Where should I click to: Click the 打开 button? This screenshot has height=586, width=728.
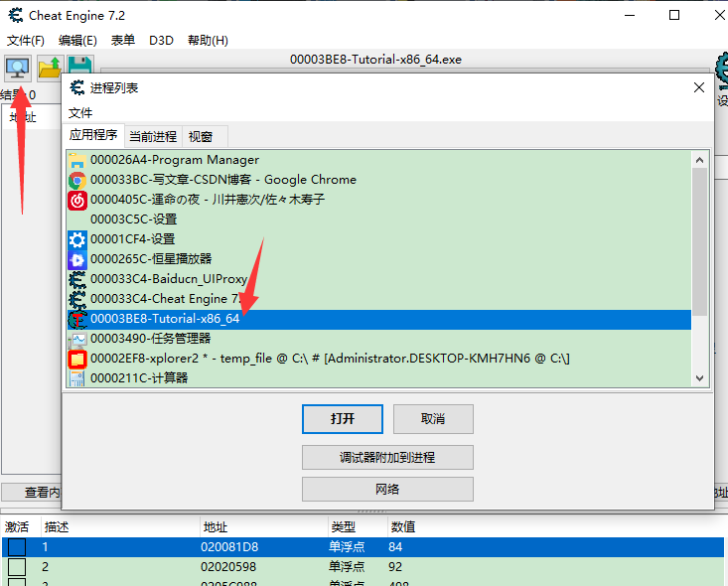(343, 419)
